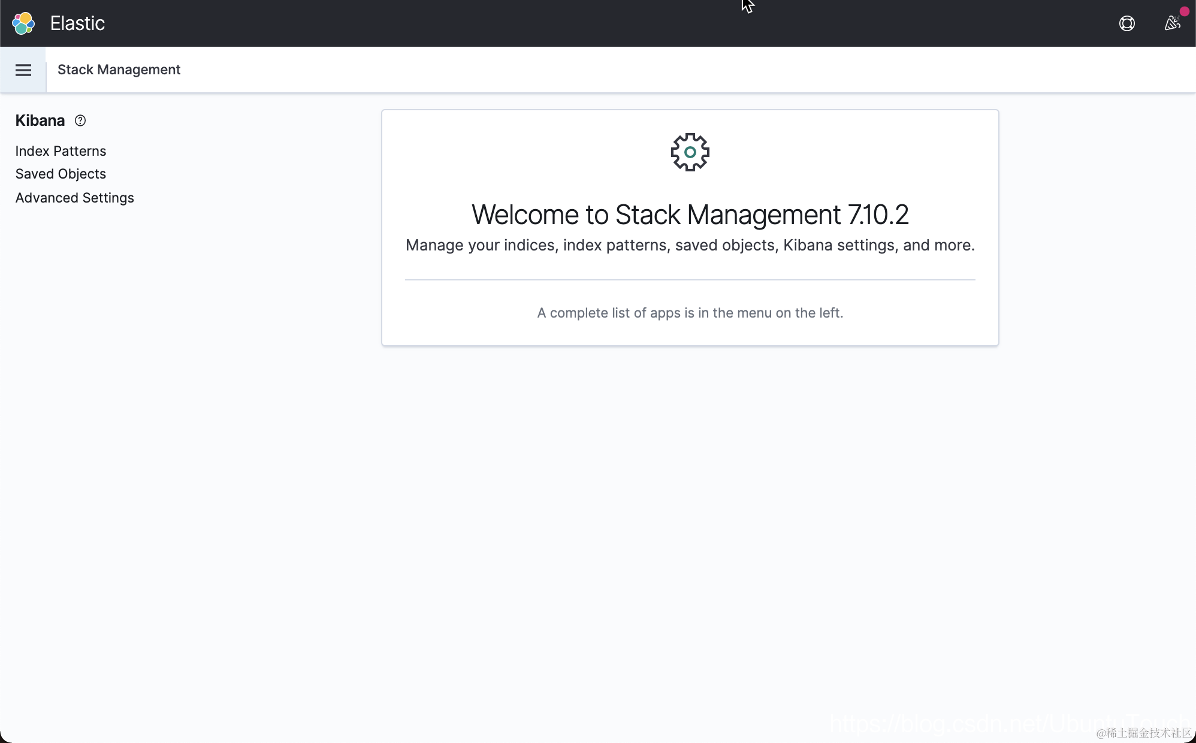Click the Chinese community watermark text
The image size is (1196, 743).
click(1144, 733)
